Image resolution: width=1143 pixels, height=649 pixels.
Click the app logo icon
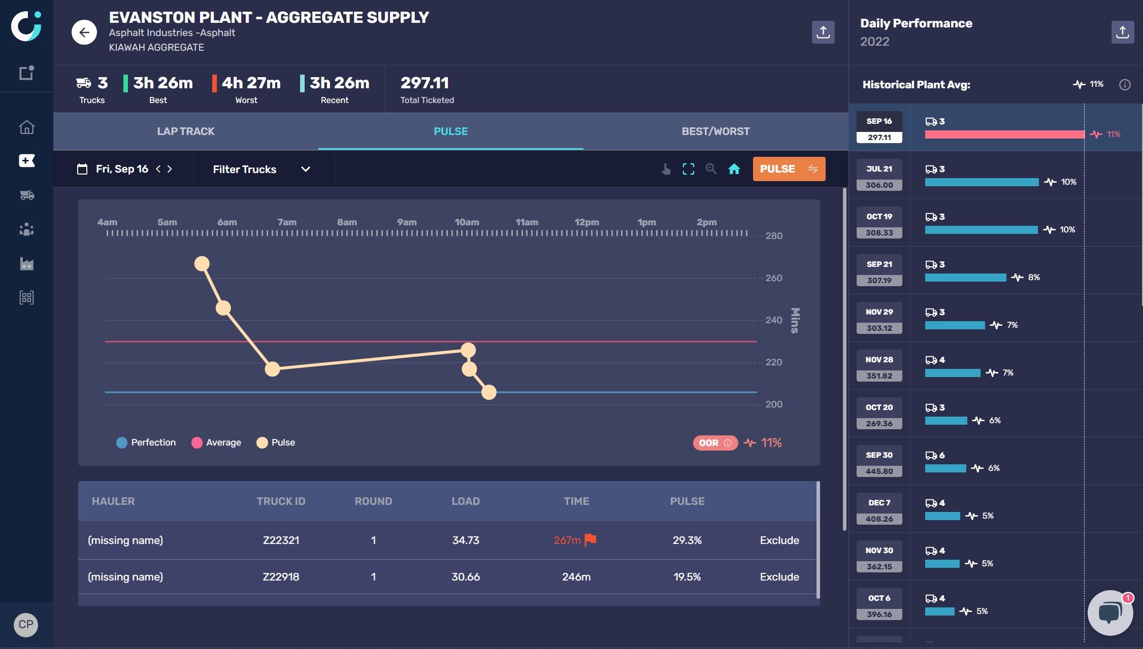tap(26, 26)
